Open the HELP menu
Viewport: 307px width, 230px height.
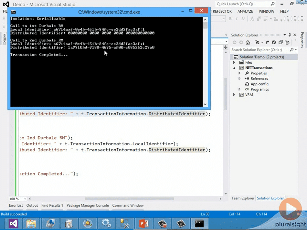point(284,11)
